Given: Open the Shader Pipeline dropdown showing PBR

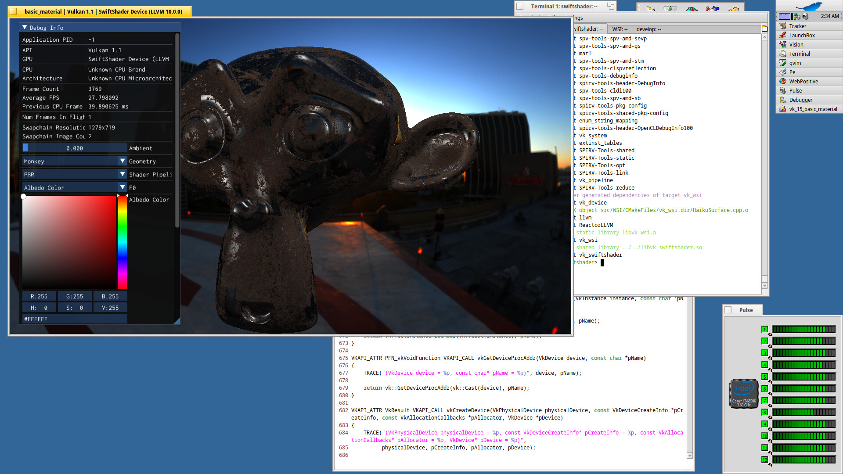Looking at the screenshot, I should point(75,174).
